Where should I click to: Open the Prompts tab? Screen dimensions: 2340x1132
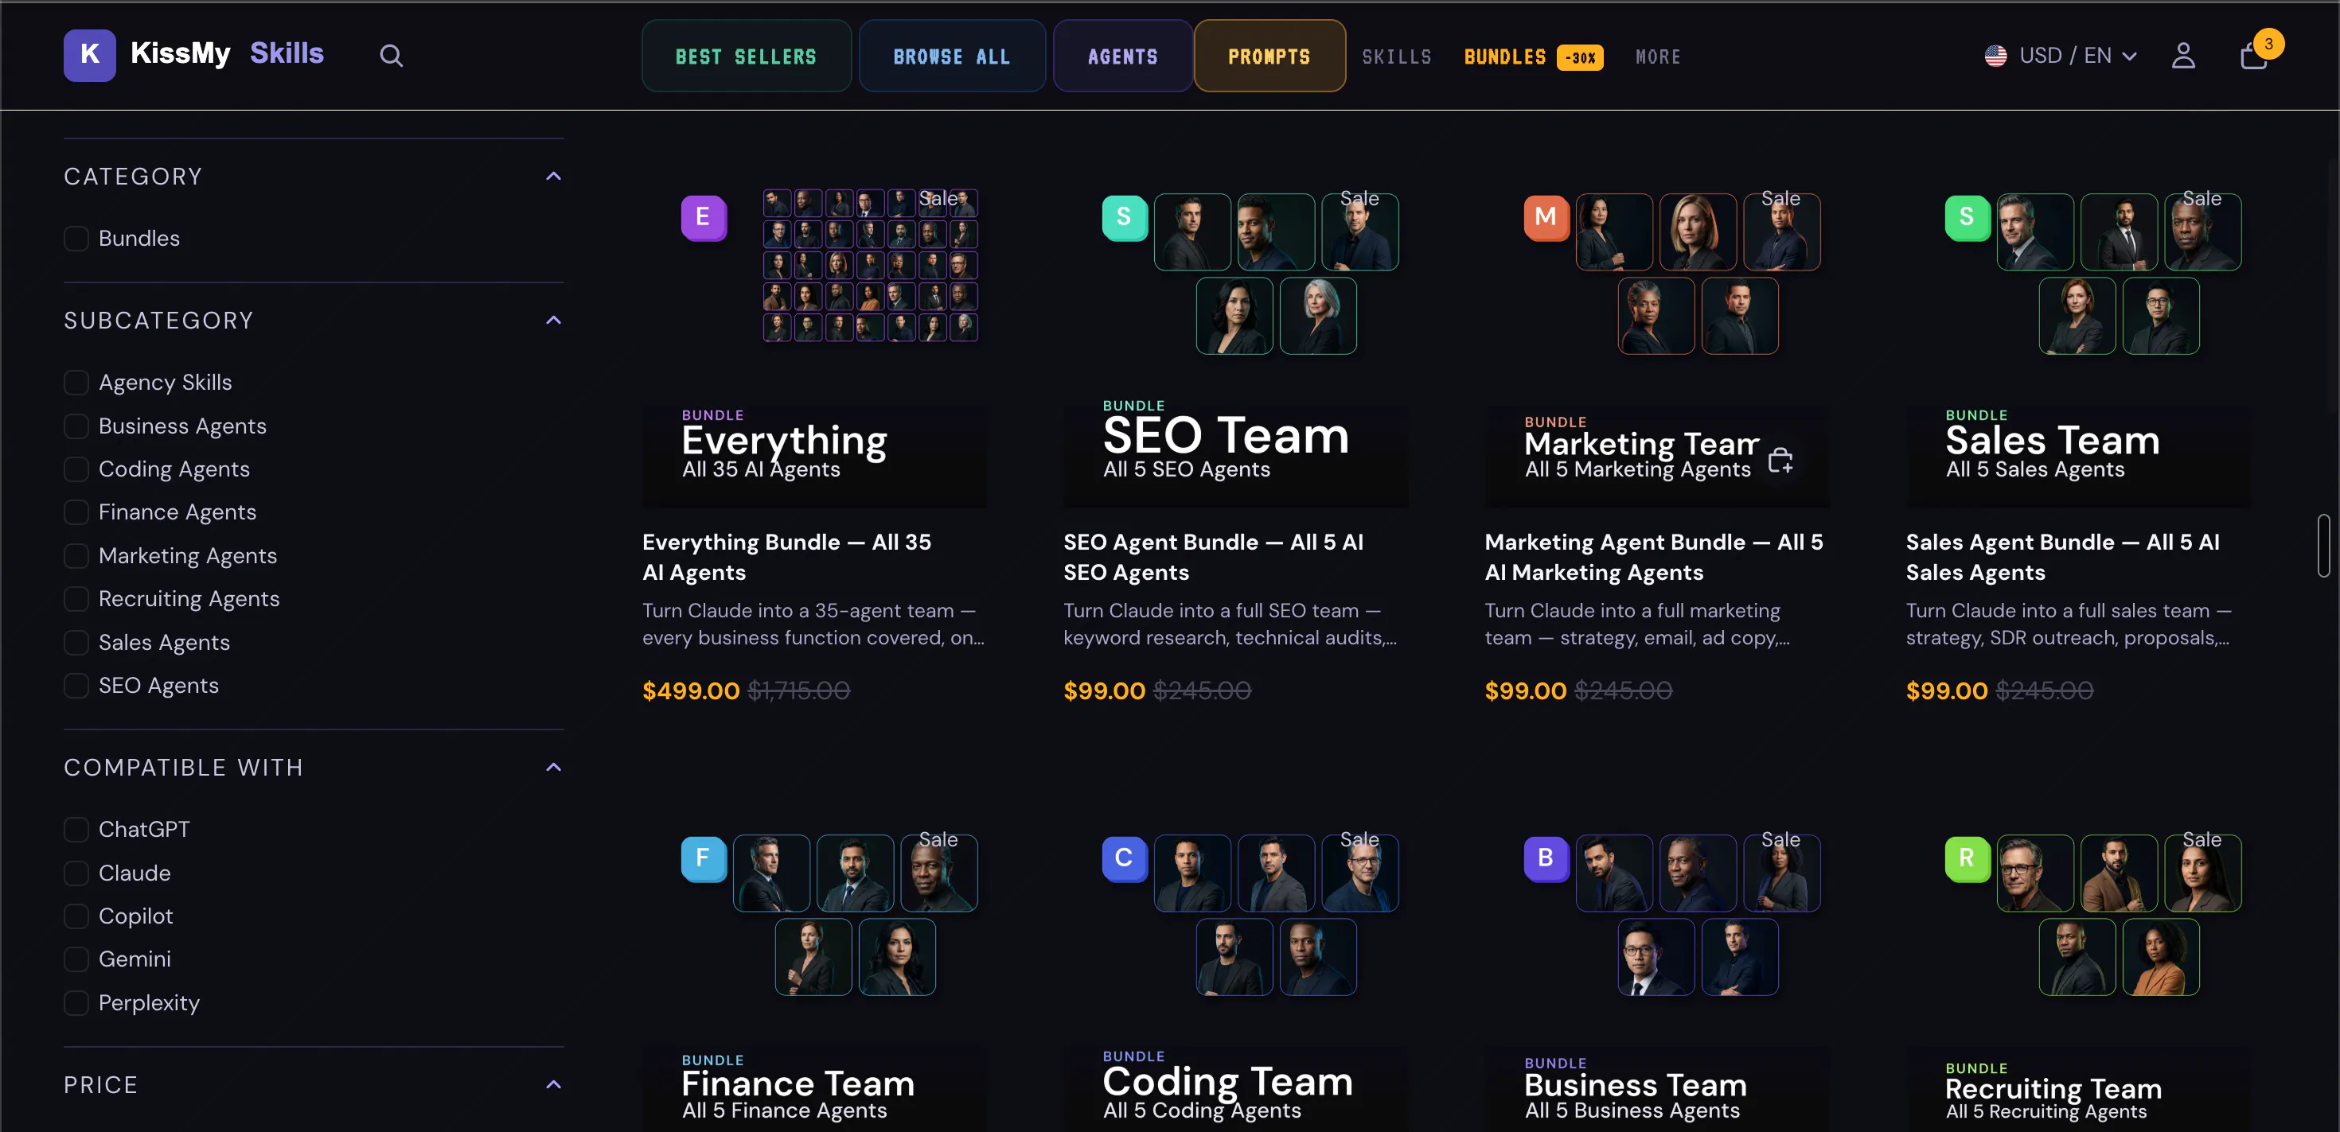click(1269, 56)
